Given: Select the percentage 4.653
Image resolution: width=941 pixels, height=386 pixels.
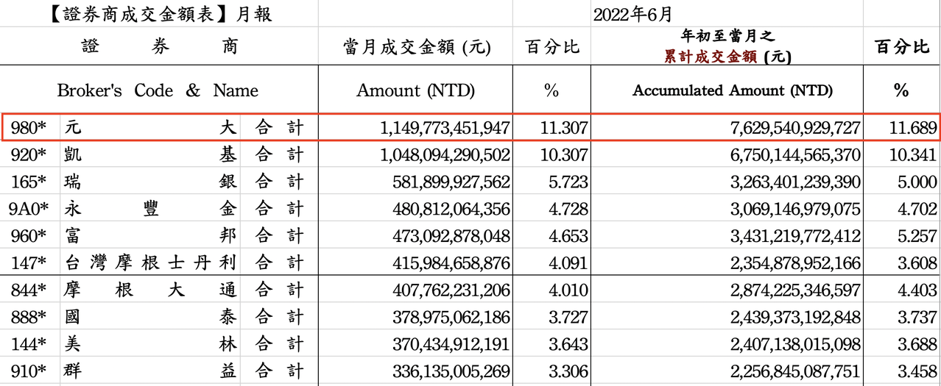Looking at the screenshot, I should point(568,236).
